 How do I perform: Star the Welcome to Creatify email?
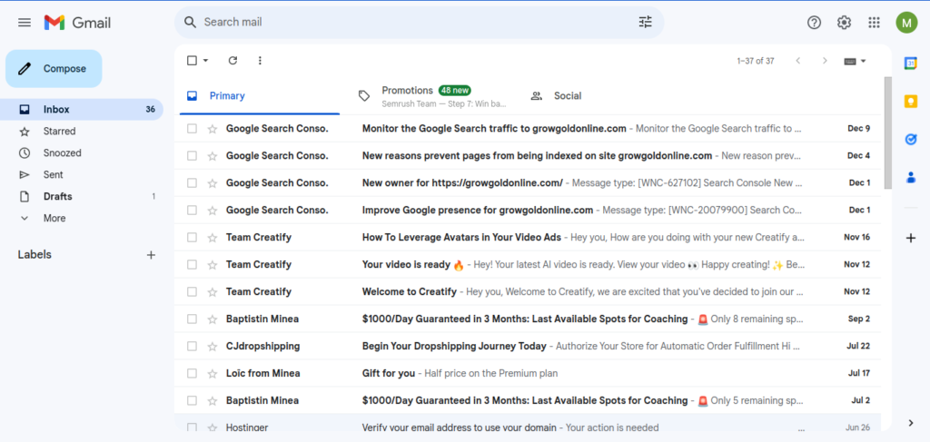pyautogui.click(x=213, y=292)
